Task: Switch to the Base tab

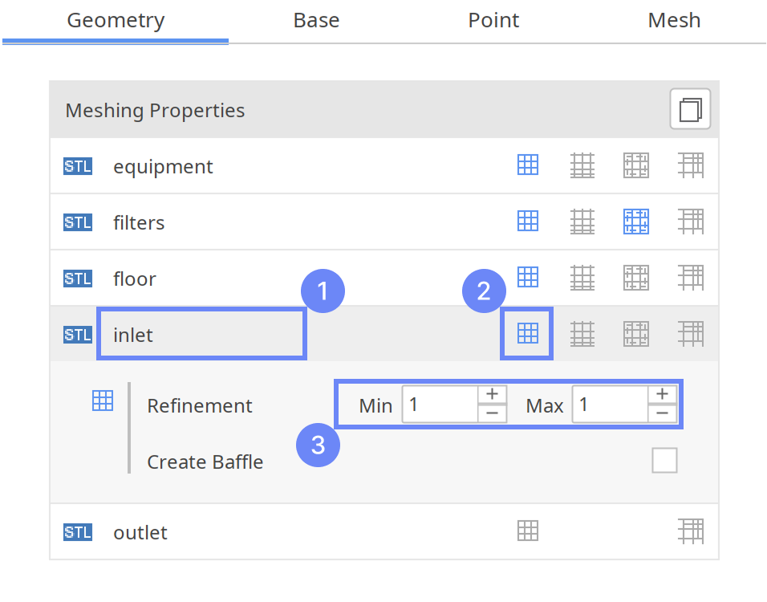Action: [316, 21]
